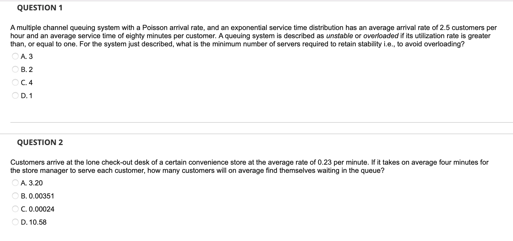Screen dimensions: 513x241
Task: Click the QUESTION 2 heading
Action: click(x=40, y=142)
